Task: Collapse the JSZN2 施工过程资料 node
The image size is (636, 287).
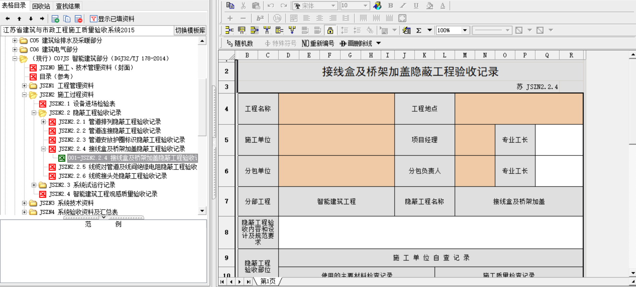Action: tap(24, 95)
